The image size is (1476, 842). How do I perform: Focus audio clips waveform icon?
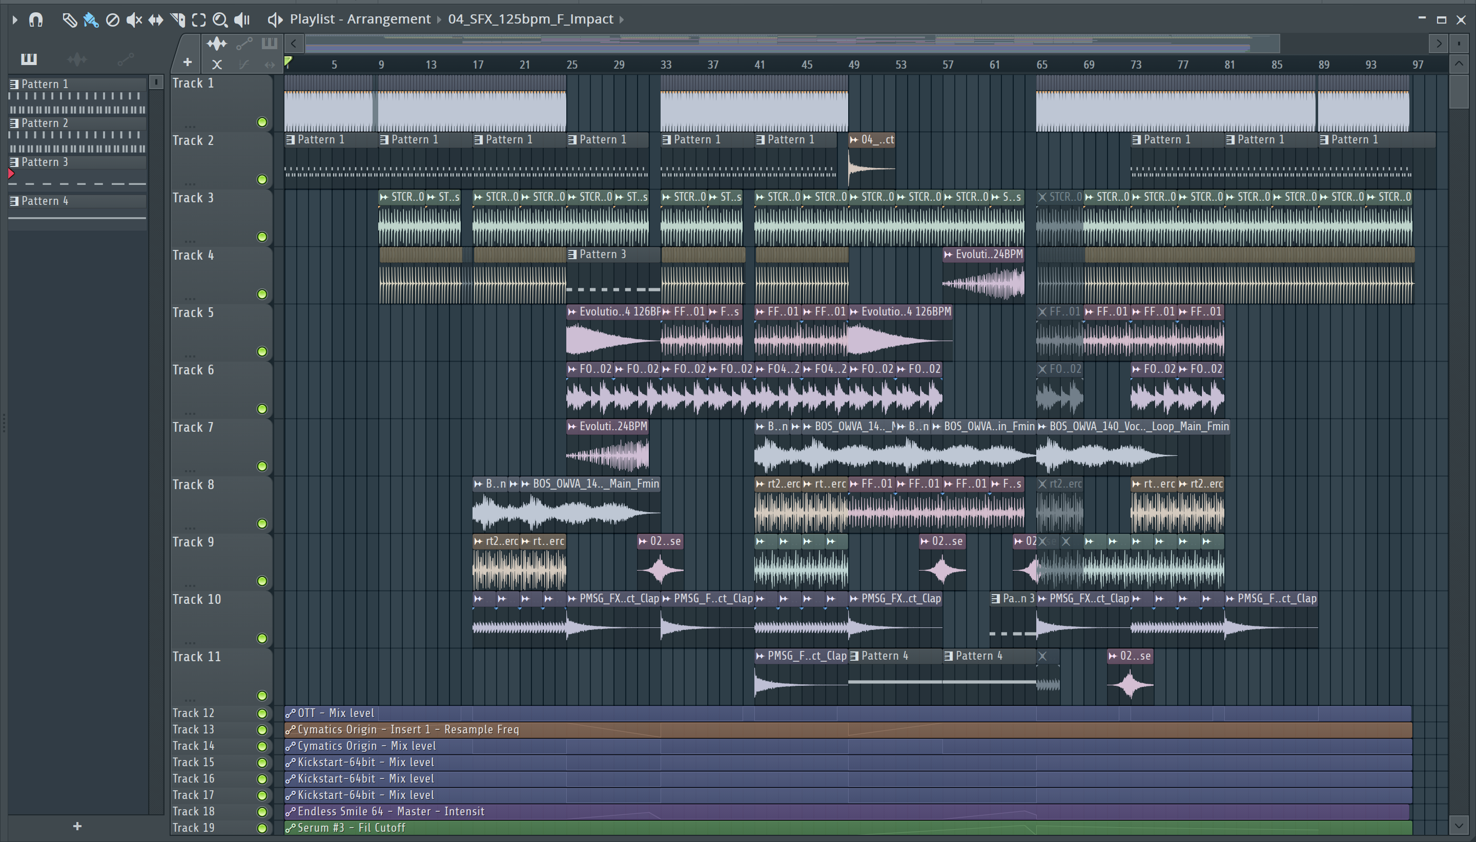pos(217,44)
